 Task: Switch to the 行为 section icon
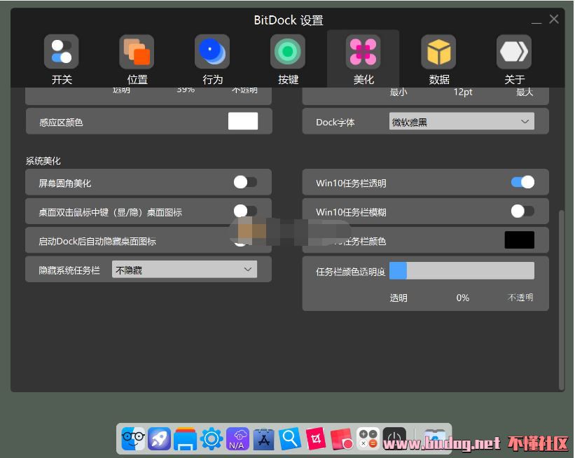point(212,52)
